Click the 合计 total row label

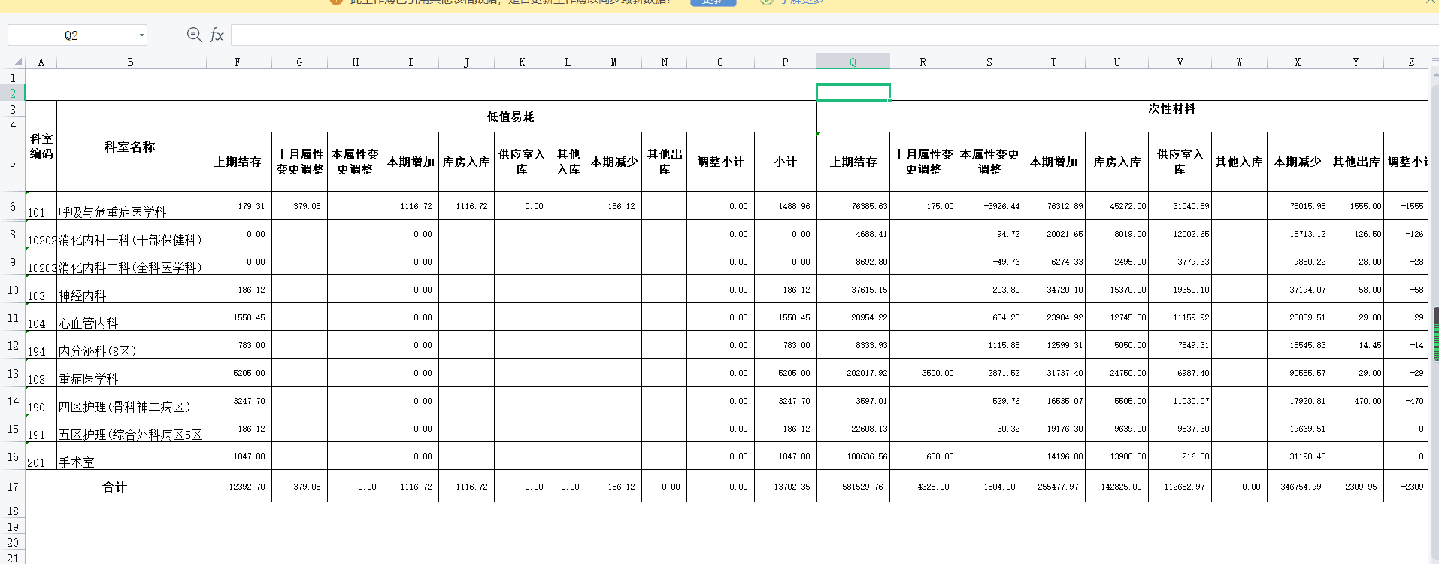click(114, 487)
